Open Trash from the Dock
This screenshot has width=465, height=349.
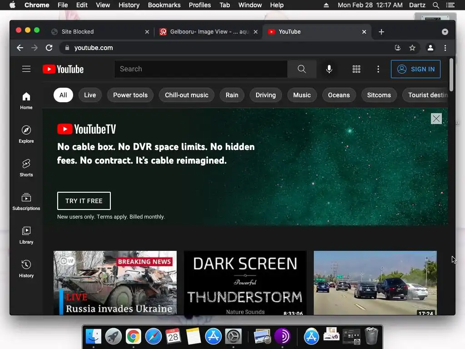click(371, 336)
